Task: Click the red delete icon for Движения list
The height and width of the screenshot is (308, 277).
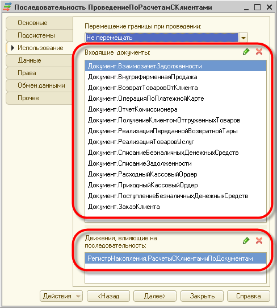Action: [x=259, y=240]
